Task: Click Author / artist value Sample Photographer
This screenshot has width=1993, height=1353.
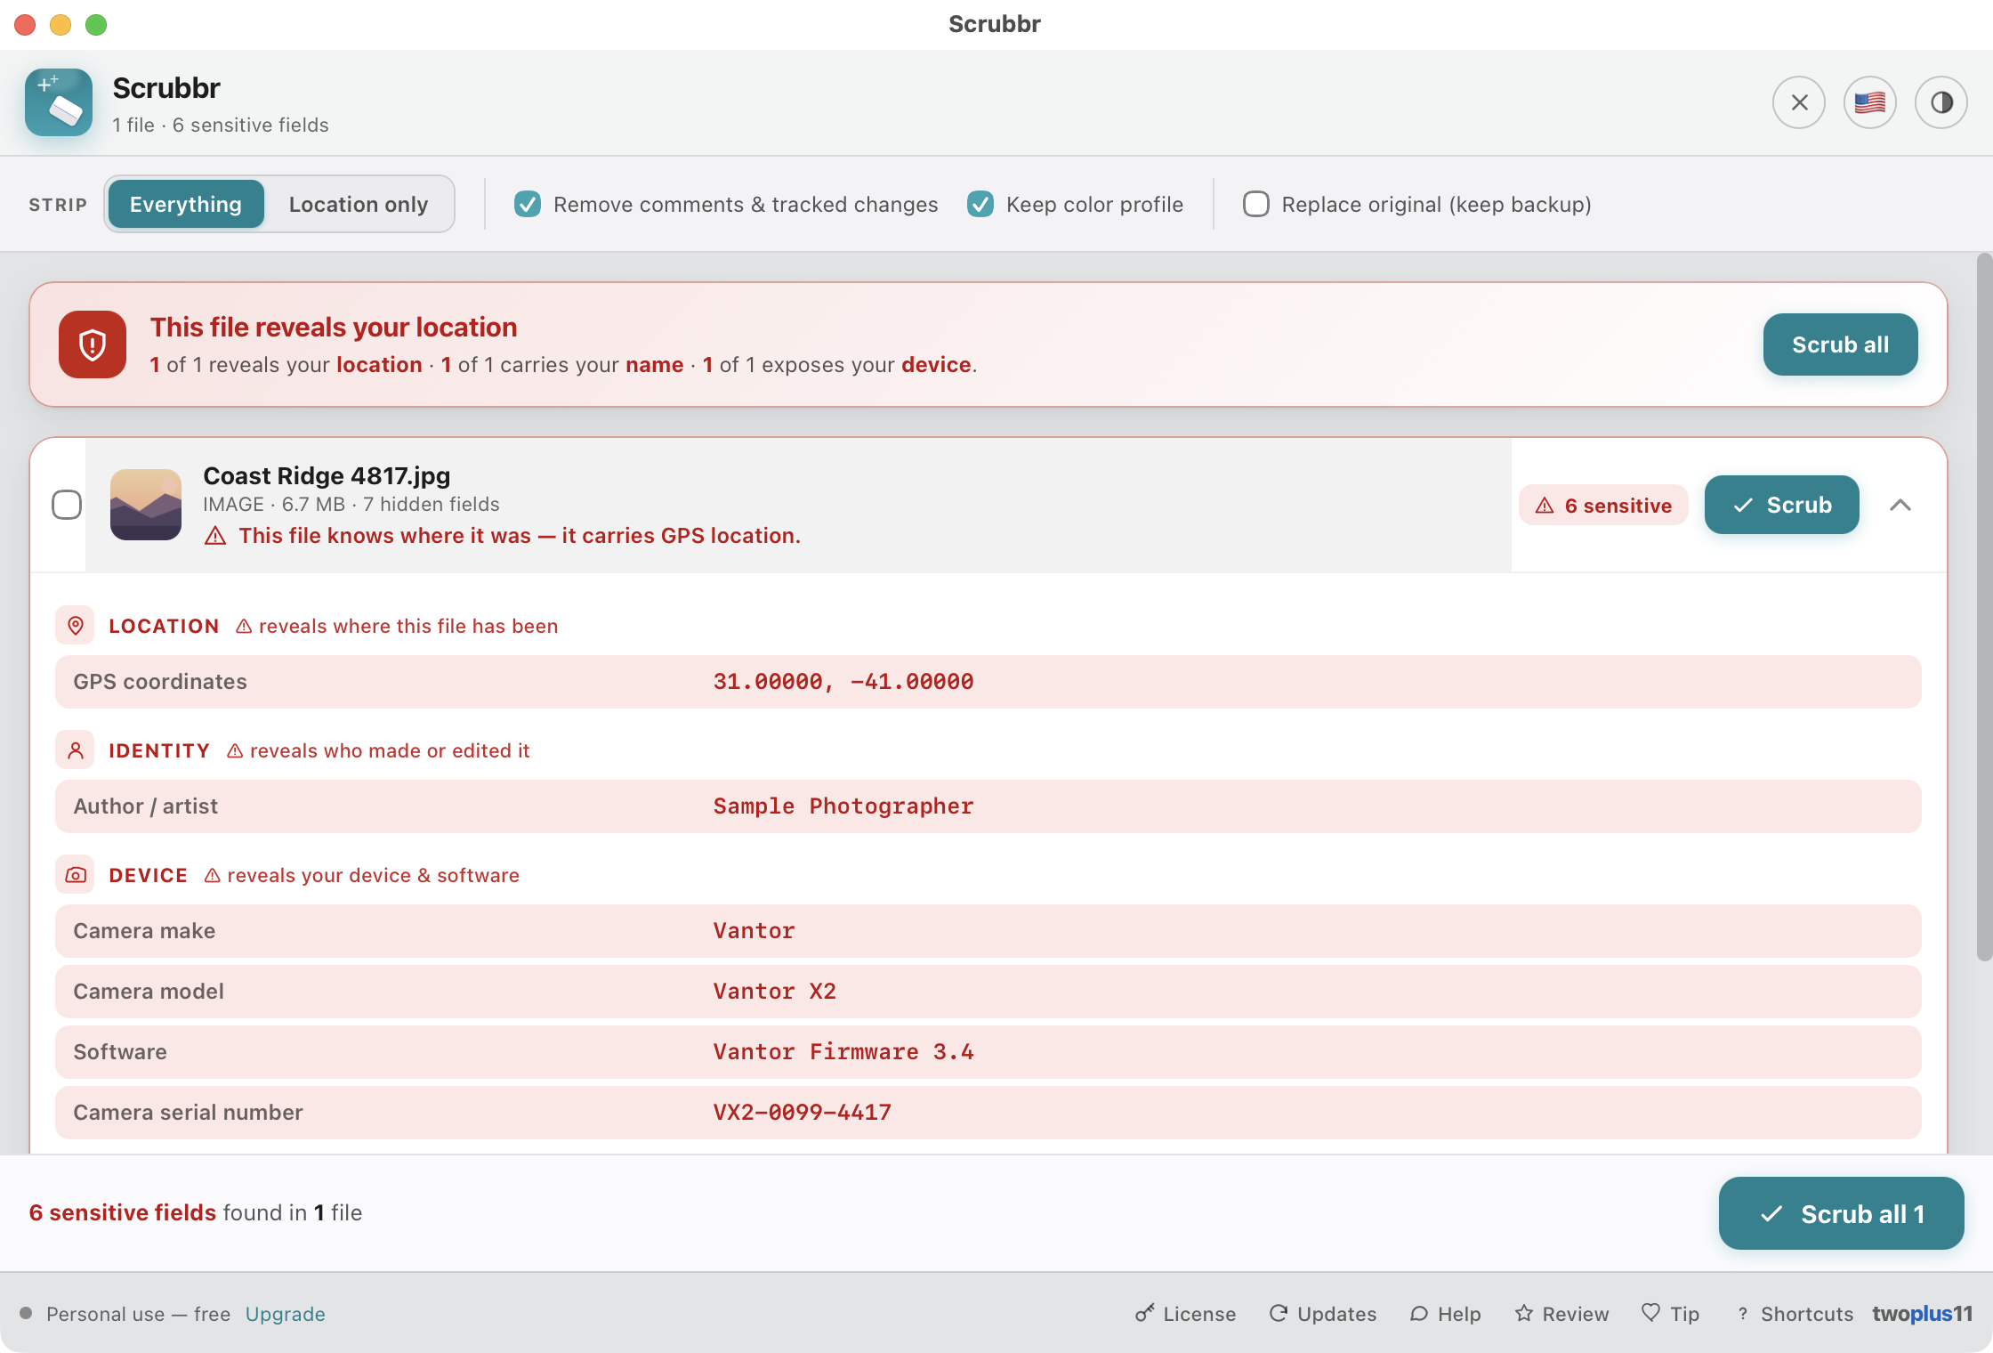Action: (x=843, y=806)
